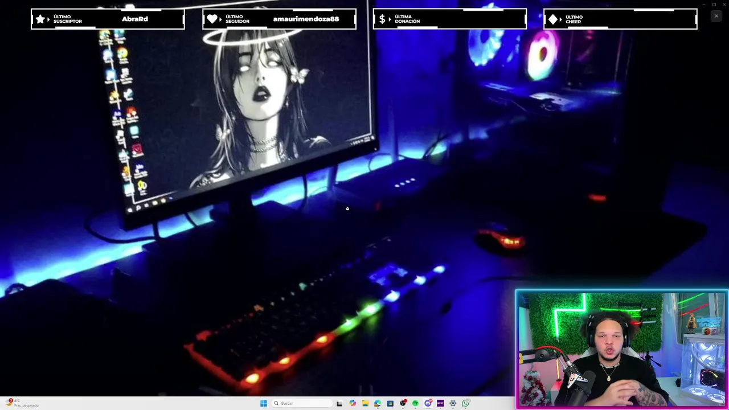
Task: Open the black round app with red badge
Action: [403, 403]
